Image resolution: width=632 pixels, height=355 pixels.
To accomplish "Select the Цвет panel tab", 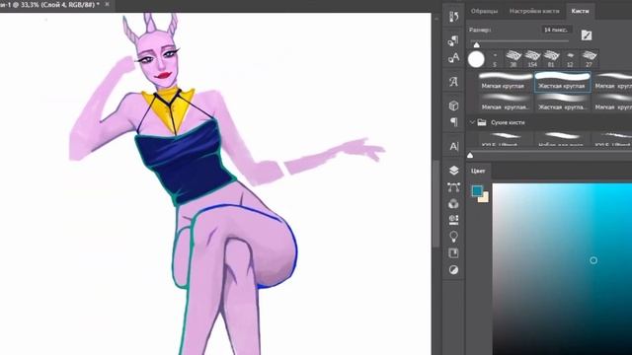I will (x=478, y=171).
